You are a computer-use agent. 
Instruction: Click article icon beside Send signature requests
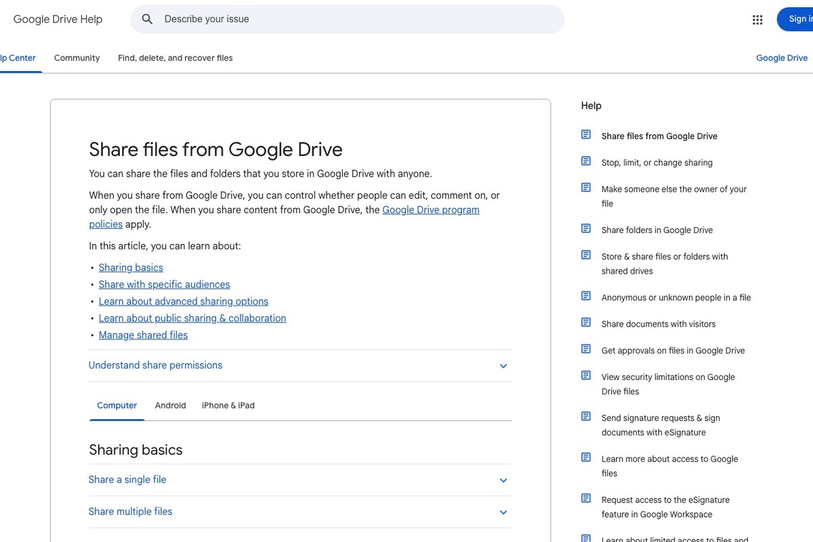point(586,417)
